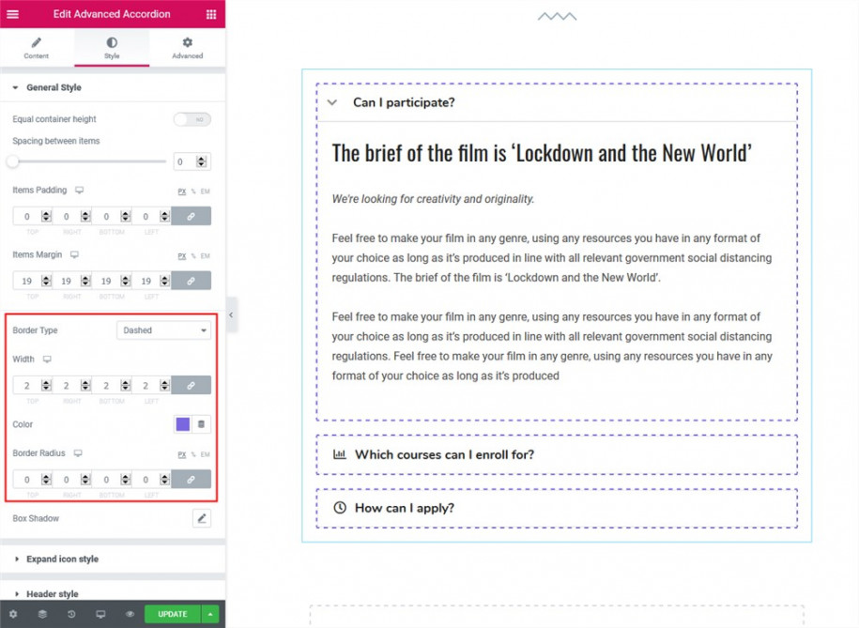859x628 pixels.
Task: Open the Navigator layers icon
Action: click(x=42, y=614)
